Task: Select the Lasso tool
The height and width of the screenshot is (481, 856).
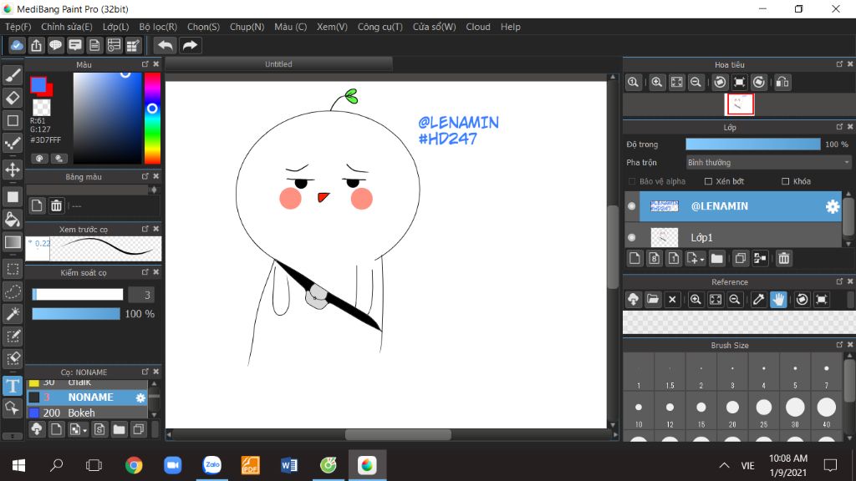Action: pos(13,291)
